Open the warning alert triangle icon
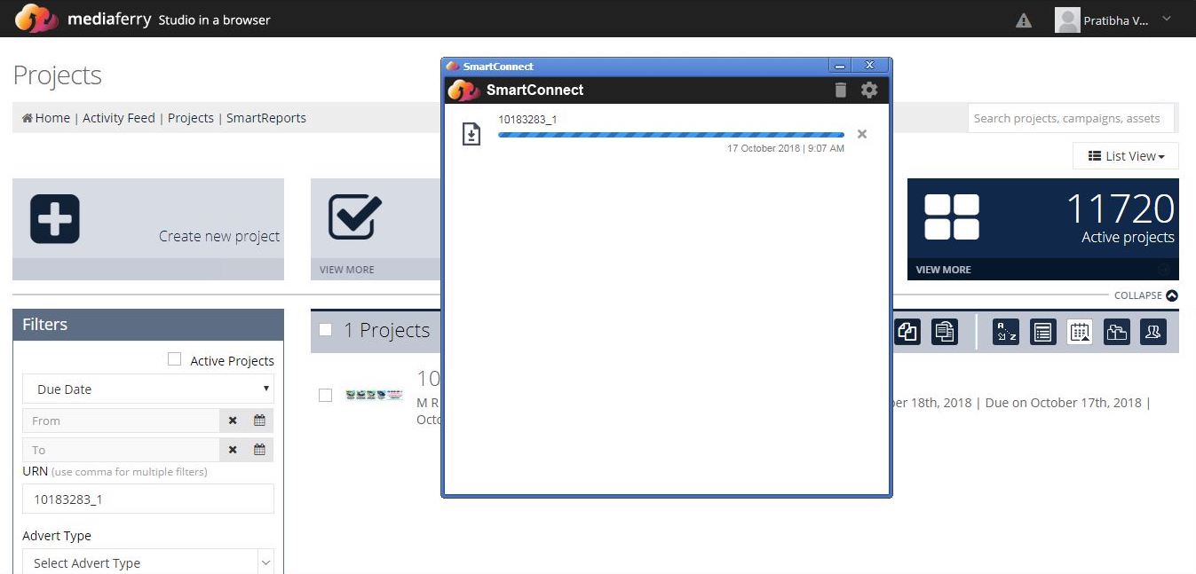 [1024, 20]
